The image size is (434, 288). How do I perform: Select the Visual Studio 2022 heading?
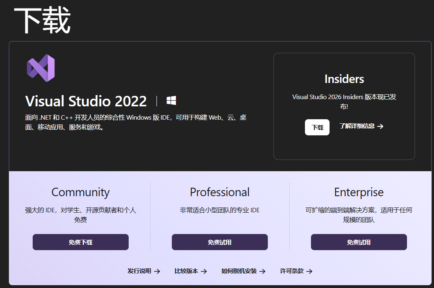pos(86,101)
